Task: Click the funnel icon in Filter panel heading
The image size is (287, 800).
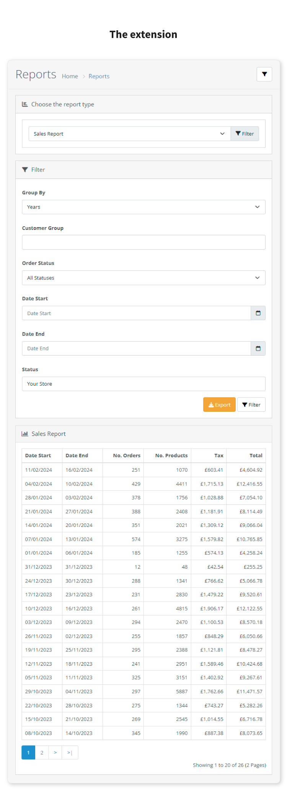Action: point(25,170)
